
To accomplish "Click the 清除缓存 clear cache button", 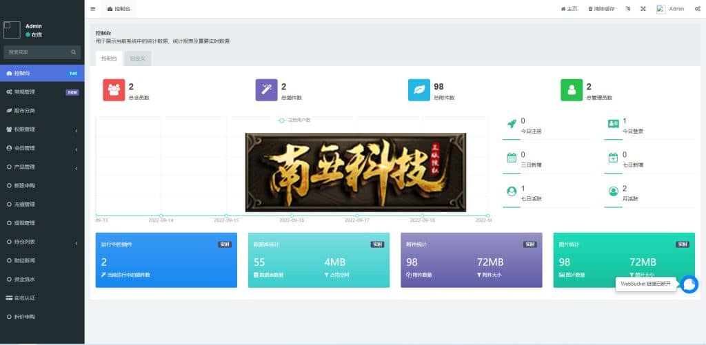I will [x=601, y=8].
